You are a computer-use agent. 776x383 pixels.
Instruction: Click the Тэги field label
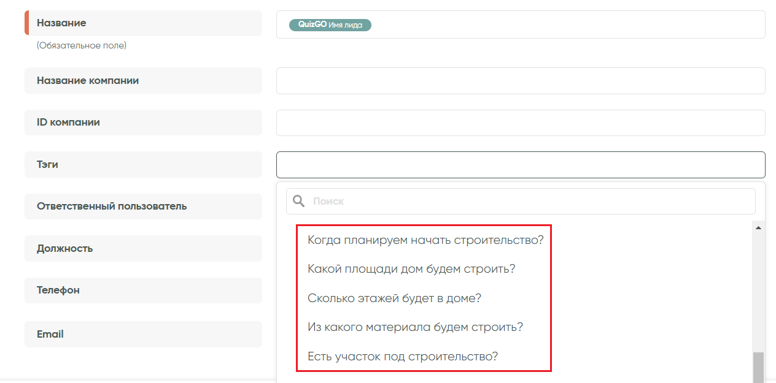click(x=48, y=165)
